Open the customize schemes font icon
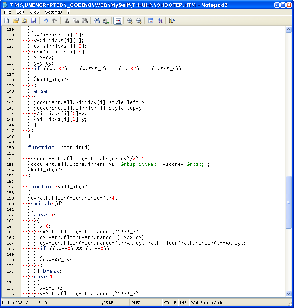 click(160, 21)
